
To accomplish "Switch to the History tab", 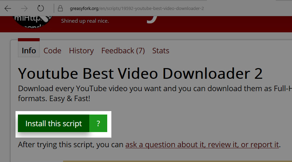I will (81, 51).
